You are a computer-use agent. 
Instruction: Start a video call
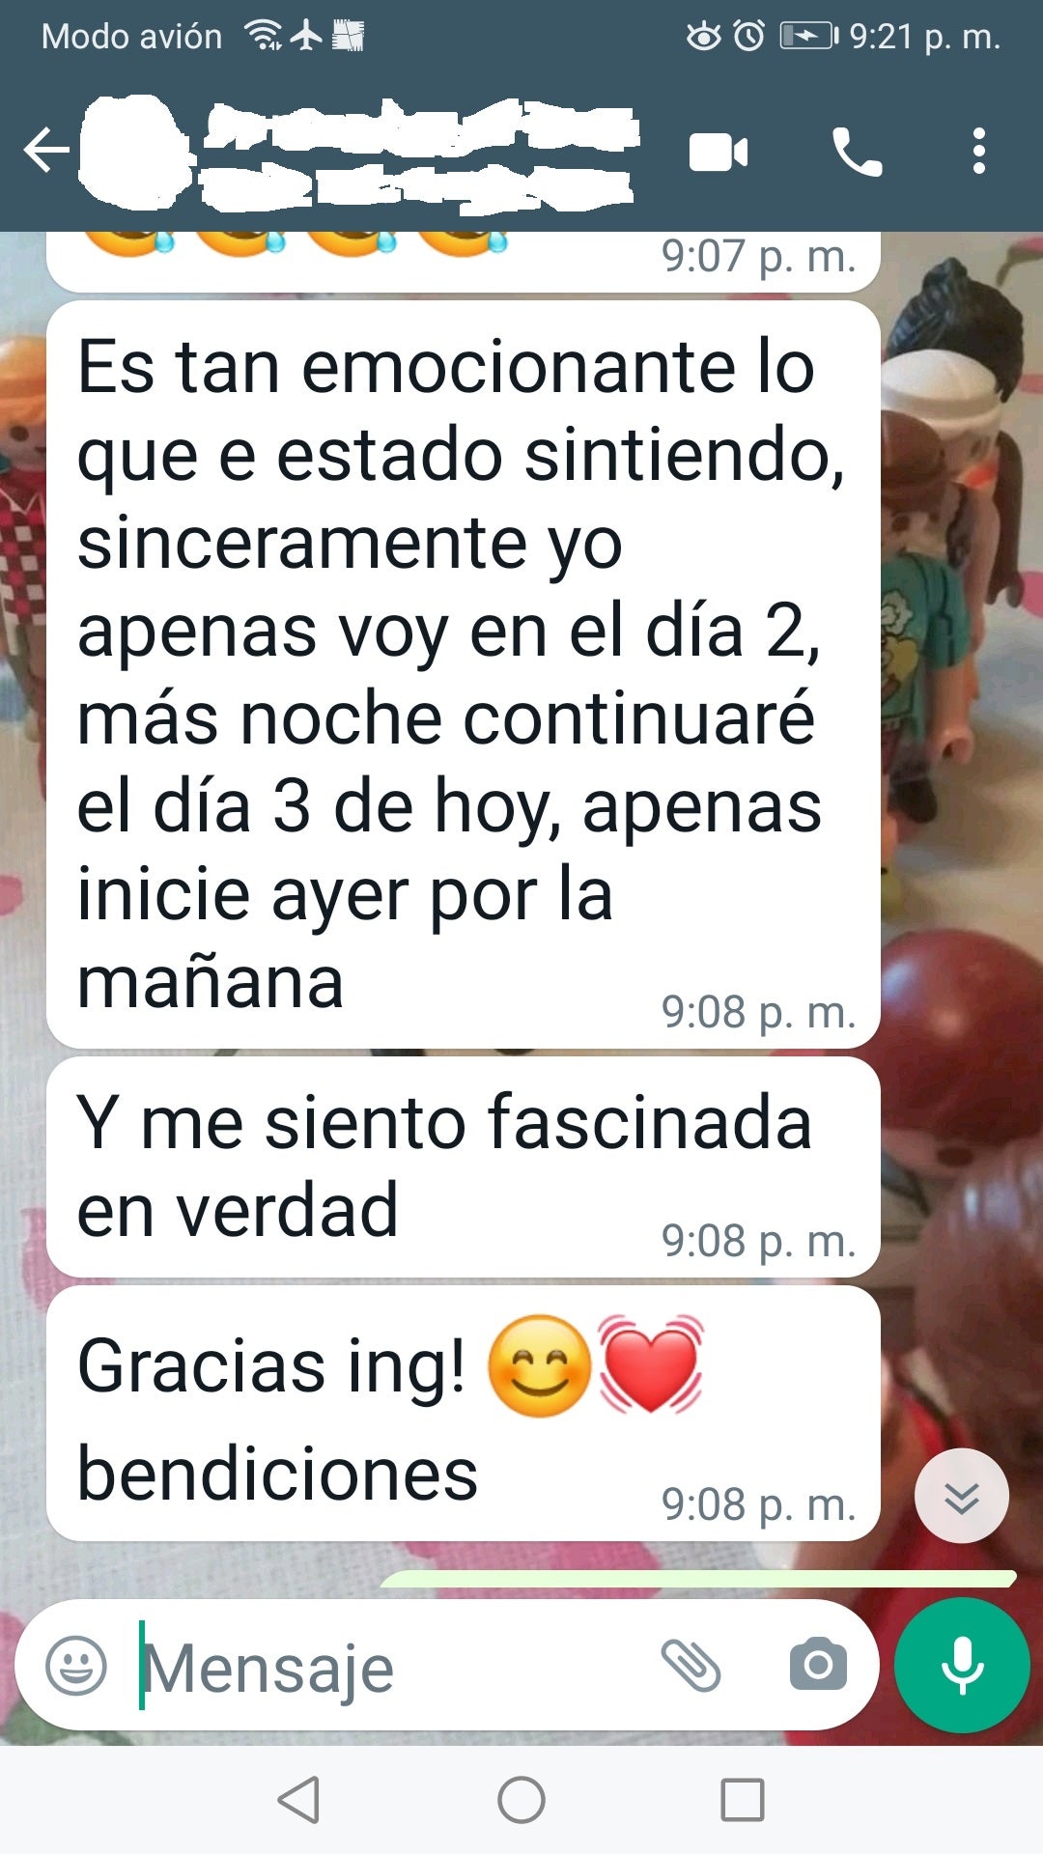tap(718, 153)
